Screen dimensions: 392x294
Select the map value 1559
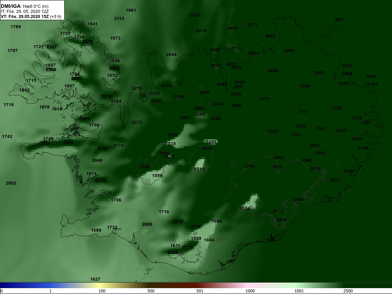157,176
